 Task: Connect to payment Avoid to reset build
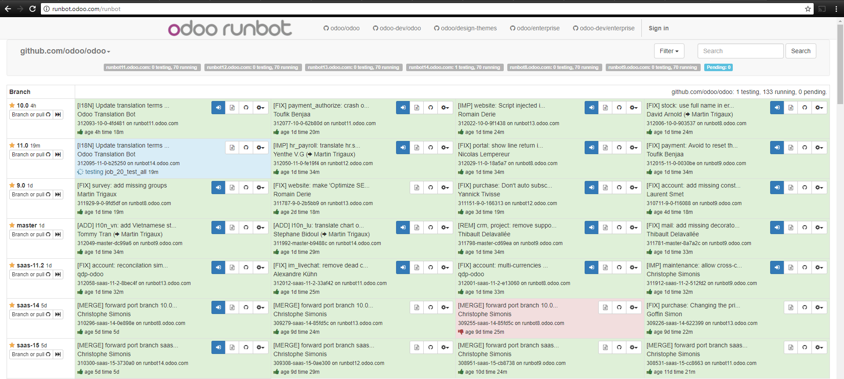(x=777, y=148)
